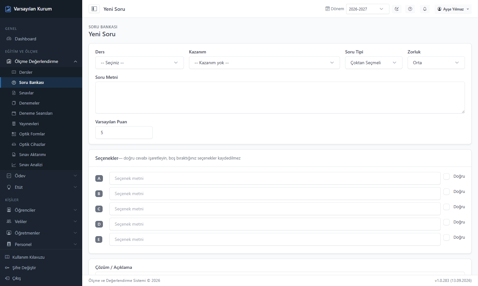Collapse the Ölçme Değerlendirme section
The width and height of the screenshot is (478, 286).
[x=41, y=61]
